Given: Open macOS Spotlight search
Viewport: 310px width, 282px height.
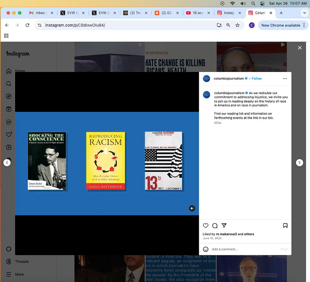Looking at the screenshot, I should (253, 3).
